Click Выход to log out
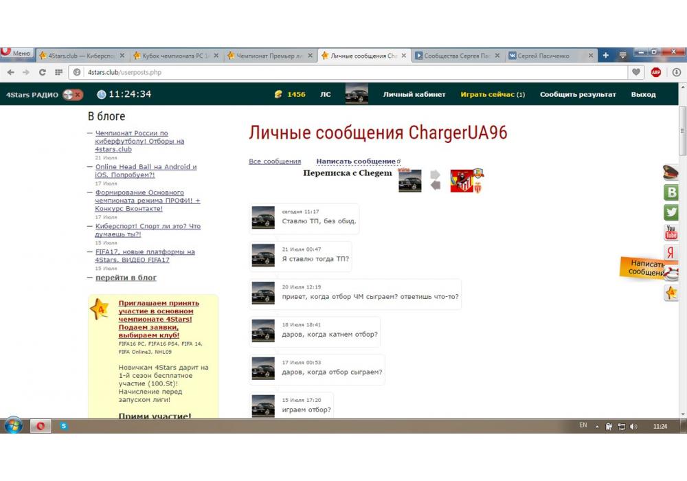Image resolution: width=687 pixels, height=481 pixels. (643, 94)
